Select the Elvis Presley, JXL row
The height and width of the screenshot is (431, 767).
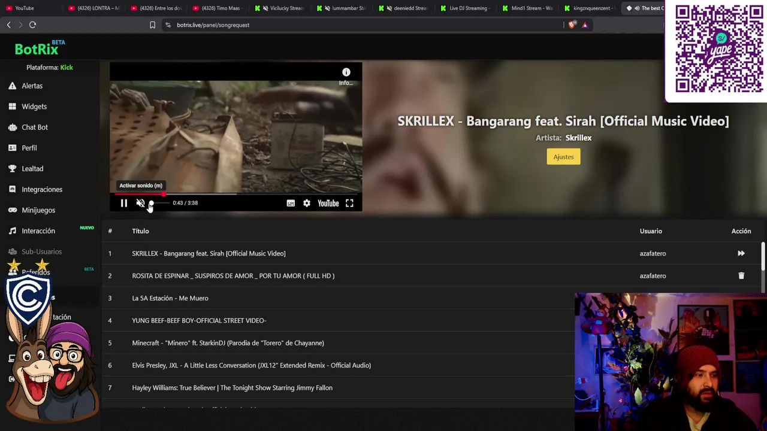coord(251,365)
